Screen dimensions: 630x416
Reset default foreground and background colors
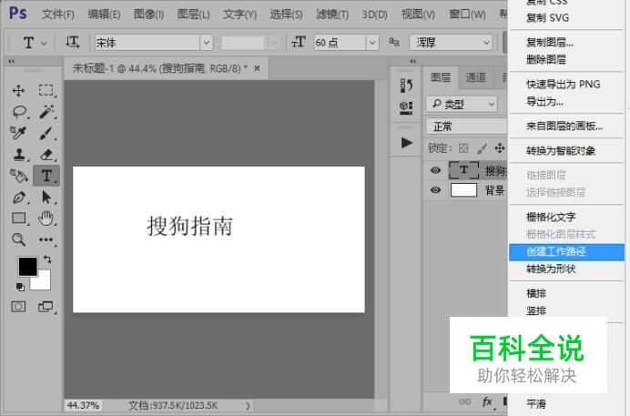[x=20, y=287]
